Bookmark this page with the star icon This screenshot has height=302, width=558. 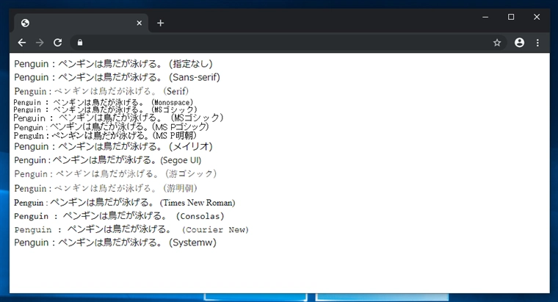pos(497,43)
